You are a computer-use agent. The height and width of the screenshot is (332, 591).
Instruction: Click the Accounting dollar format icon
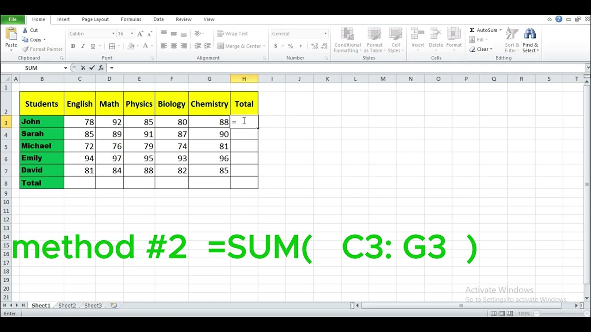(276, 46)
